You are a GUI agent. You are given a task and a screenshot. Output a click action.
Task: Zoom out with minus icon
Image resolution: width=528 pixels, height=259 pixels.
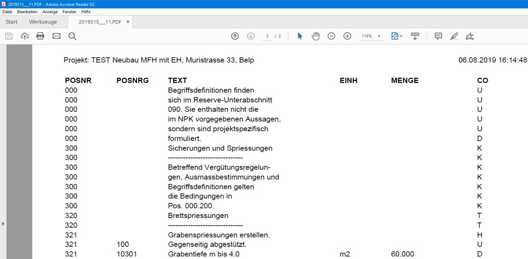coord(331,36)
